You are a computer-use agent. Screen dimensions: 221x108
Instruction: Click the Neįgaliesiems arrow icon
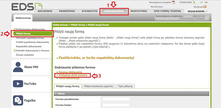(206, 11)
